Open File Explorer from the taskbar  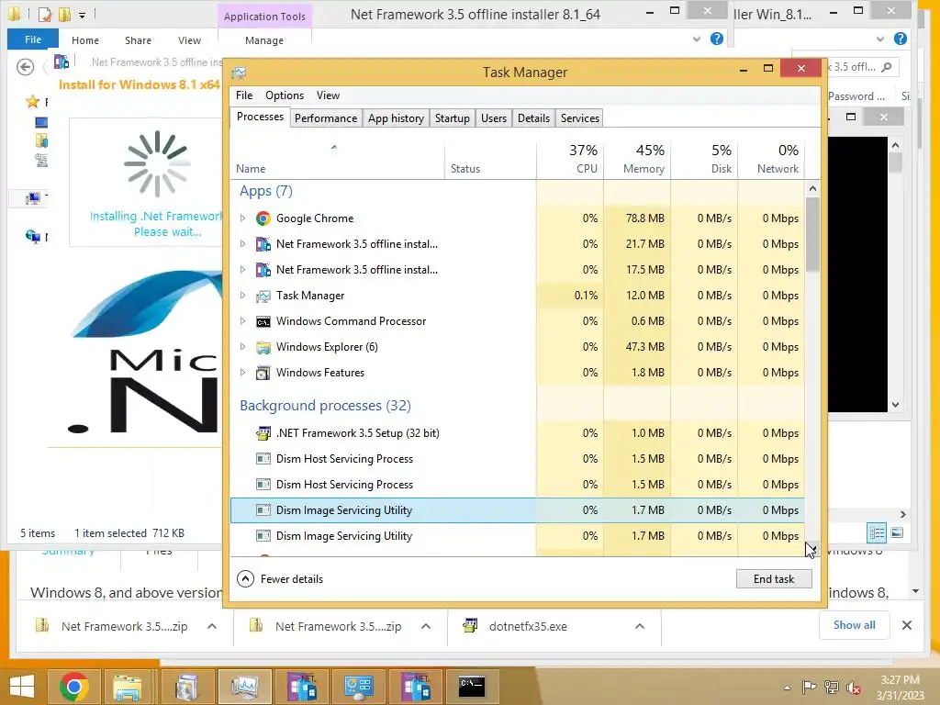tap(127, 687)
